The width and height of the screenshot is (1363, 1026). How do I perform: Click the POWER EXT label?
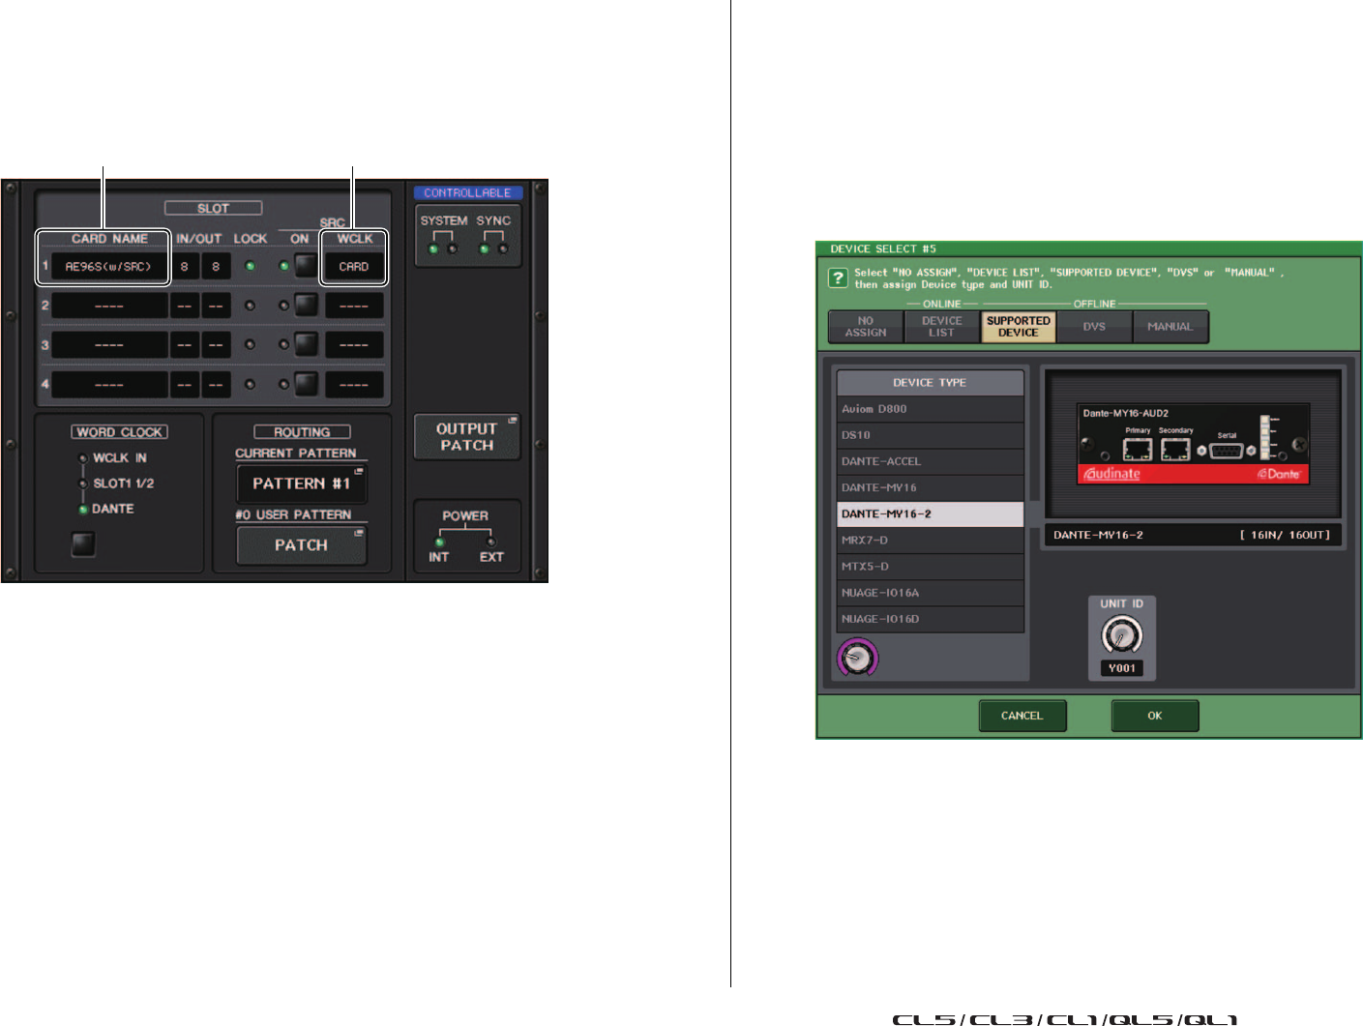[491, 557]
